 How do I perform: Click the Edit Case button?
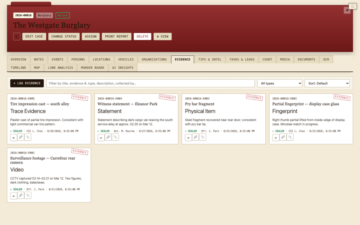point(34,36)
